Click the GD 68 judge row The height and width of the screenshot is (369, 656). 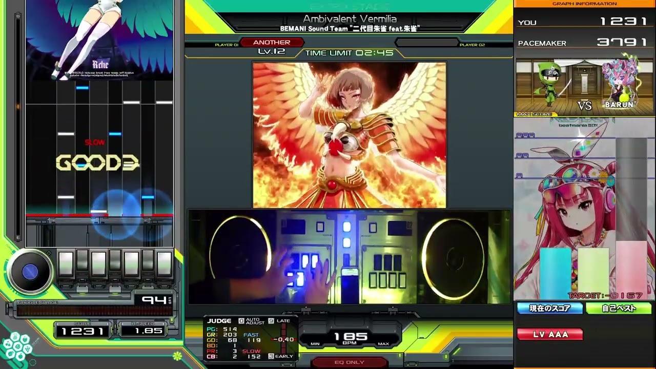pyautogui.click(x=222, y=340)
